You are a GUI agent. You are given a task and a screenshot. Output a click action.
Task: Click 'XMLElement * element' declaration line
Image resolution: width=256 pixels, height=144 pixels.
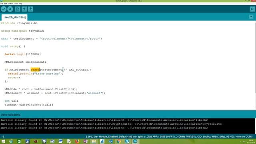(55, 93)
